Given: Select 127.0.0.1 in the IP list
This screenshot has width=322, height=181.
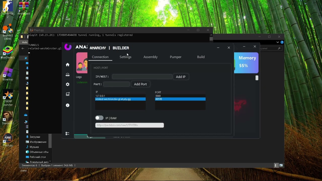Looking at the screenshot, I should (120, 96).
